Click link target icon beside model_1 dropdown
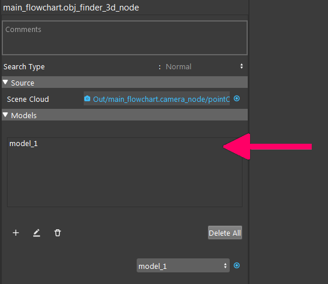 point(237,265)
